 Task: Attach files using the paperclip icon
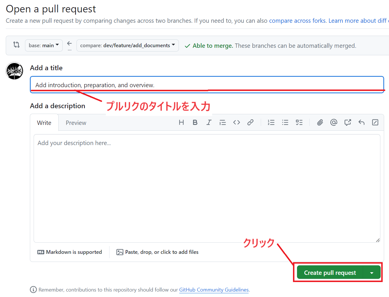click(x=320, y=122)
